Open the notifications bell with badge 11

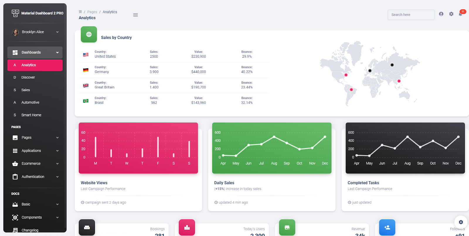pyautogui.click(x=461, y=14)
